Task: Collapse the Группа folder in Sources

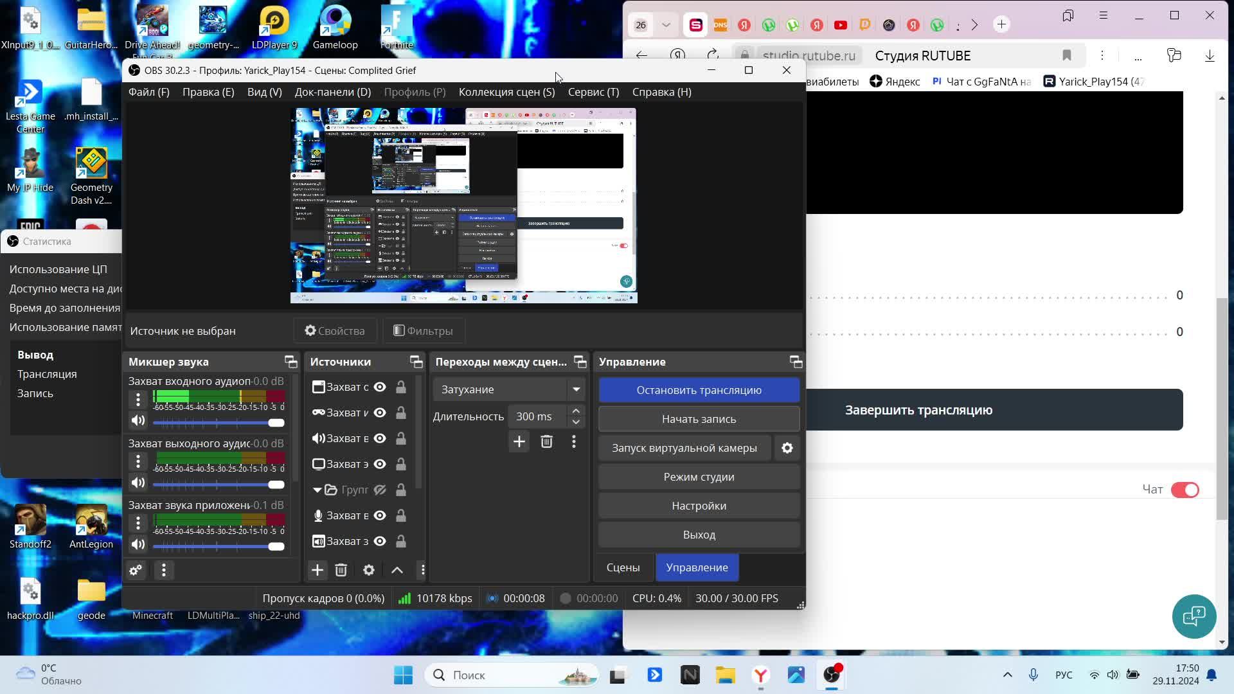Action: (317, 490)
